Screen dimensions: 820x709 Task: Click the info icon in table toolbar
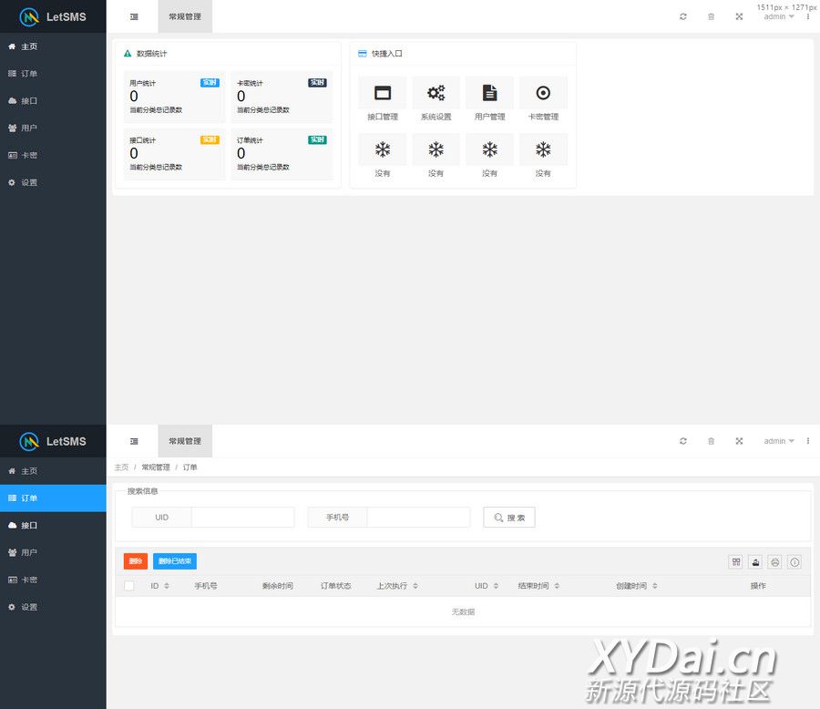794,562
